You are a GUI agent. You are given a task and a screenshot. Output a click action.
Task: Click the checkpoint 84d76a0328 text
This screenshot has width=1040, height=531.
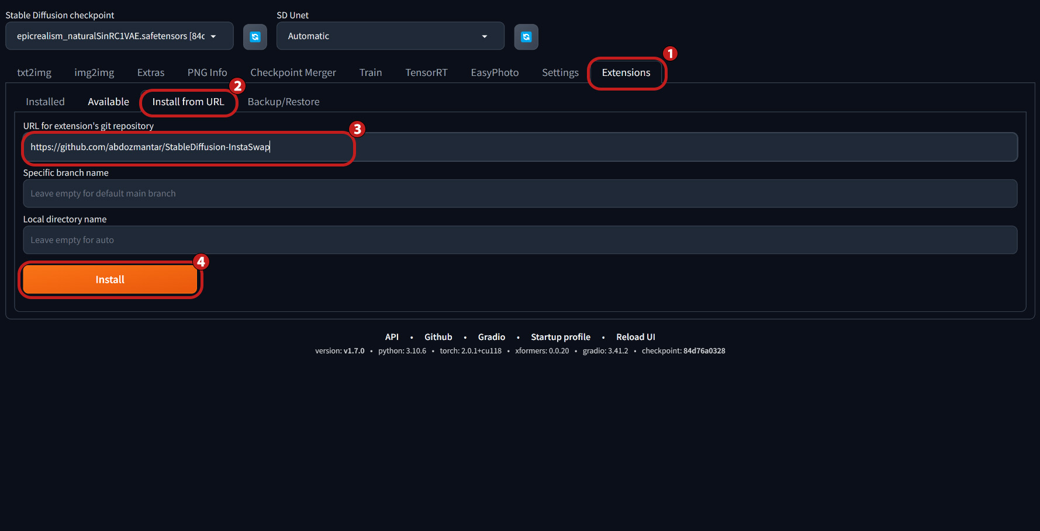click(683, 351)
